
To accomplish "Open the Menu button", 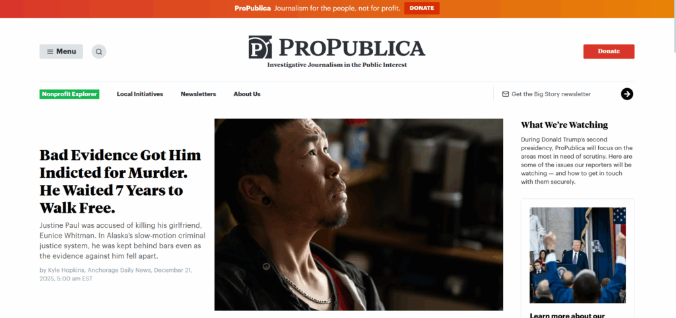I will (x=61, y=51).
